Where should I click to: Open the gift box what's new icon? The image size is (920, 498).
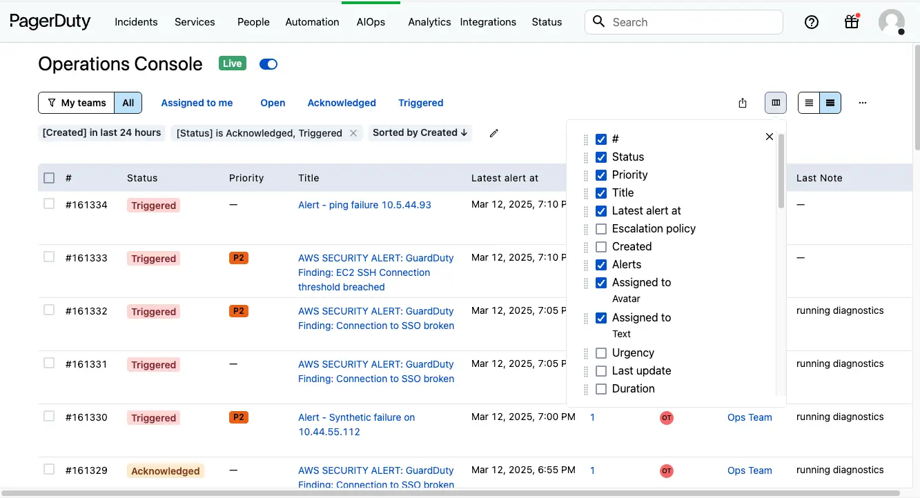coord(852,22)
